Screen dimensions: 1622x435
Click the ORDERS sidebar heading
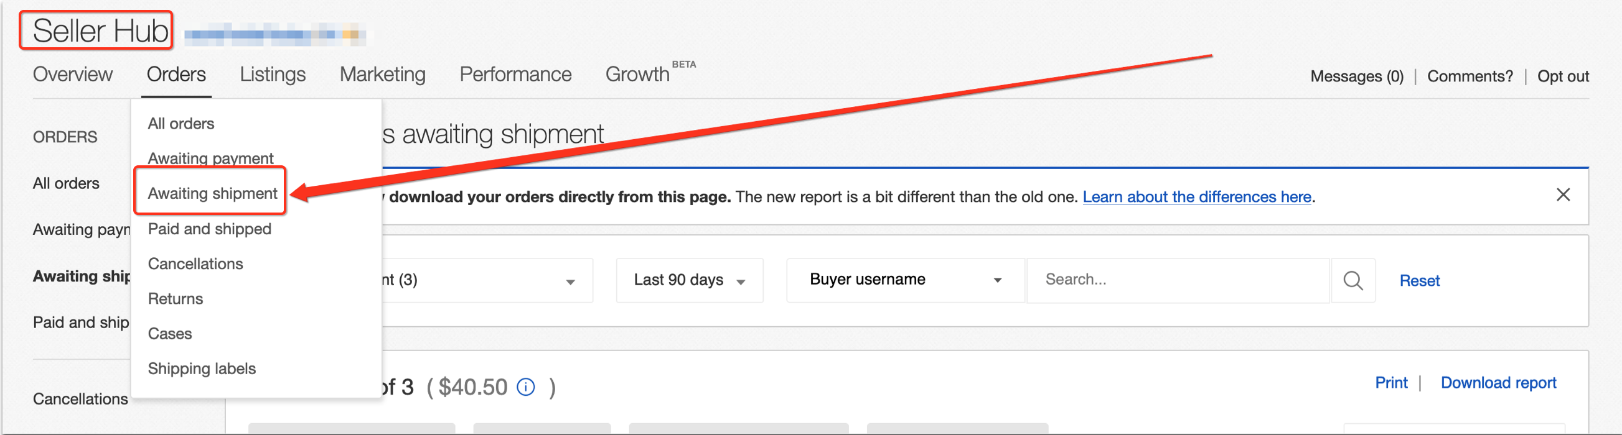pos(65,137)
